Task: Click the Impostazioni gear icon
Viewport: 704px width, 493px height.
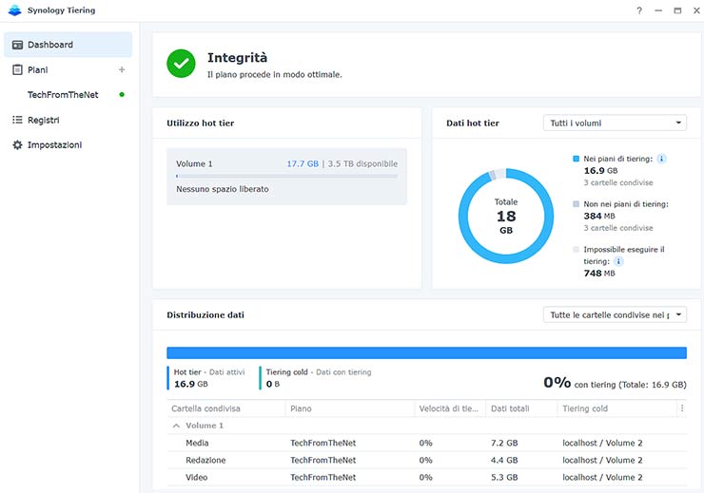Action: [17, 144]
